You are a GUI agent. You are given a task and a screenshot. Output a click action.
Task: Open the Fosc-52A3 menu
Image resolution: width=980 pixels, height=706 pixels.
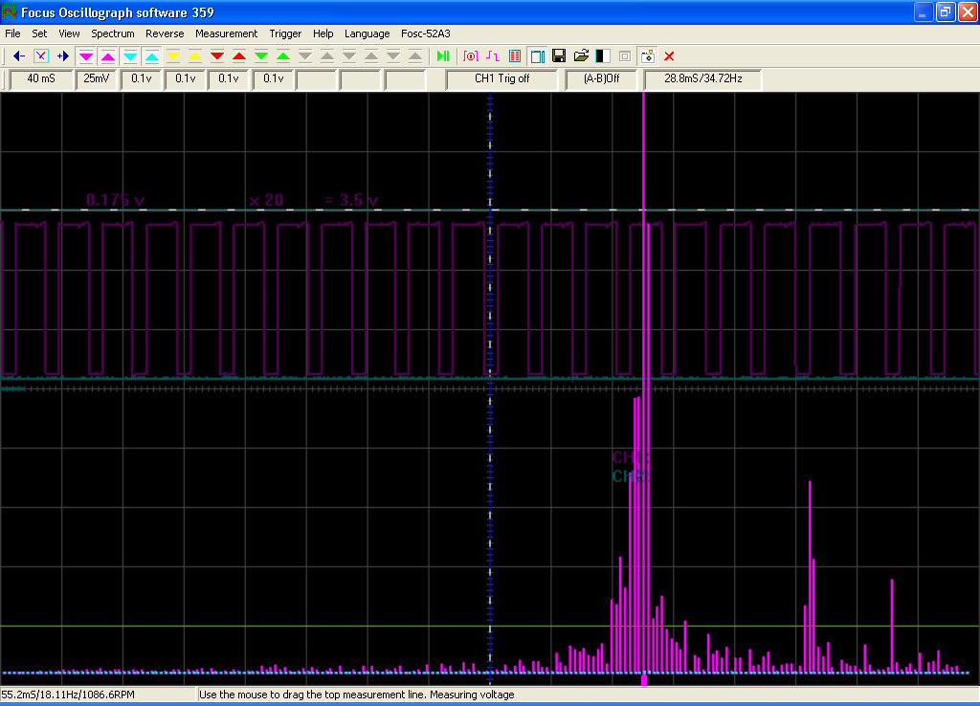[426, 33]
